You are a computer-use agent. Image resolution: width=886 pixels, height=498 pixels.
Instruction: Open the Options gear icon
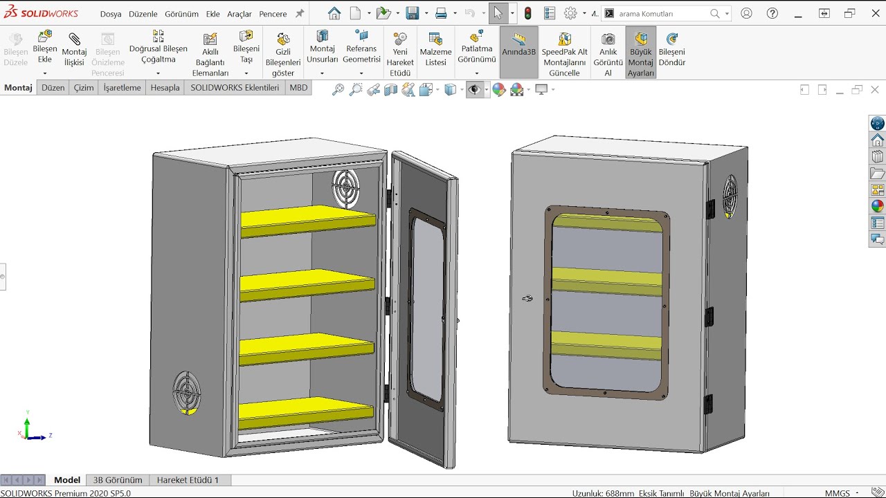[x=570, y=13]
